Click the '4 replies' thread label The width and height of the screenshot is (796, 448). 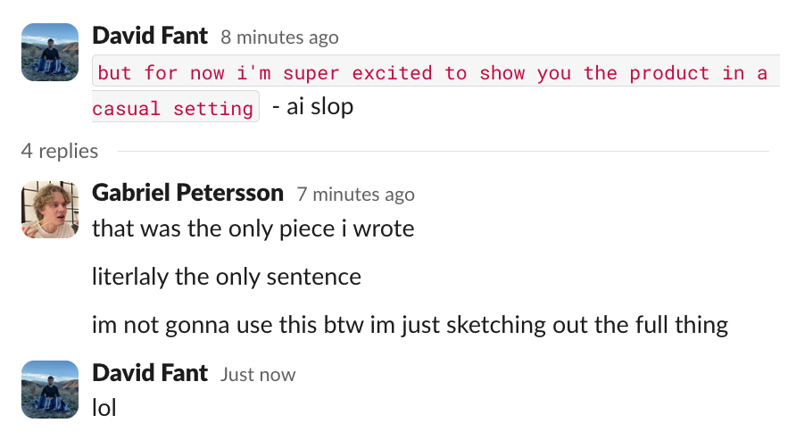[x=60, y=151]
